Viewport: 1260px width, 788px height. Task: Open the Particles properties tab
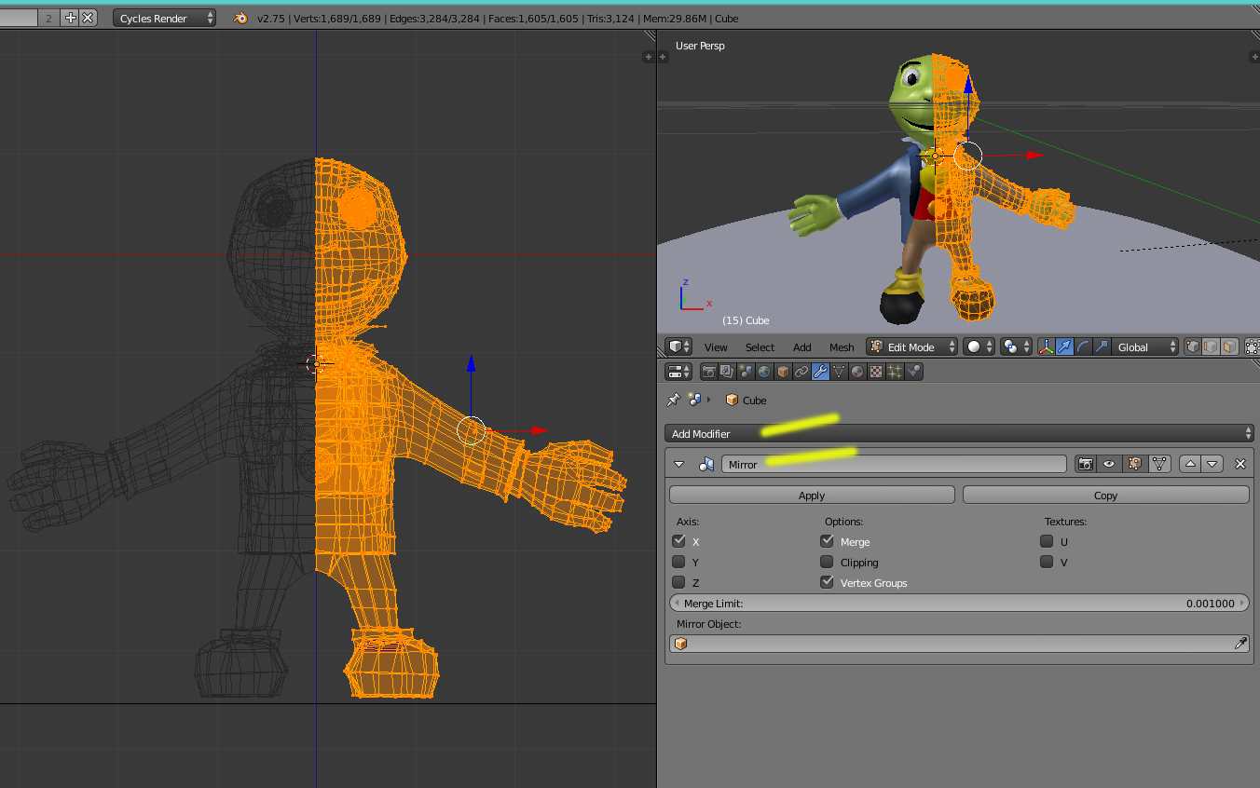point(895,372)
